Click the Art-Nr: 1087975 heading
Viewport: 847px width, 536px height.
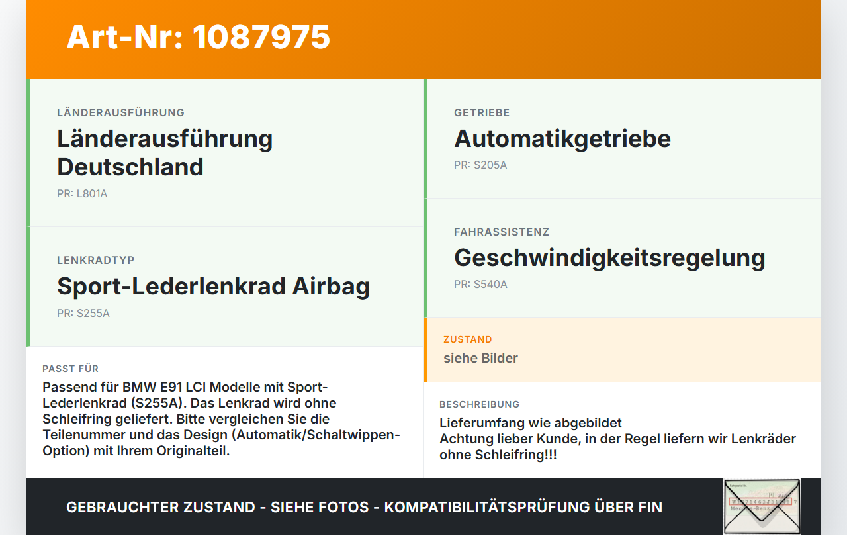click(x=198, y=37)
